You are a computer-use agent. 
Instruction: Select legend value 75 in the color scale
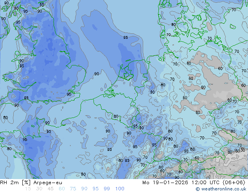coord(73,189)
